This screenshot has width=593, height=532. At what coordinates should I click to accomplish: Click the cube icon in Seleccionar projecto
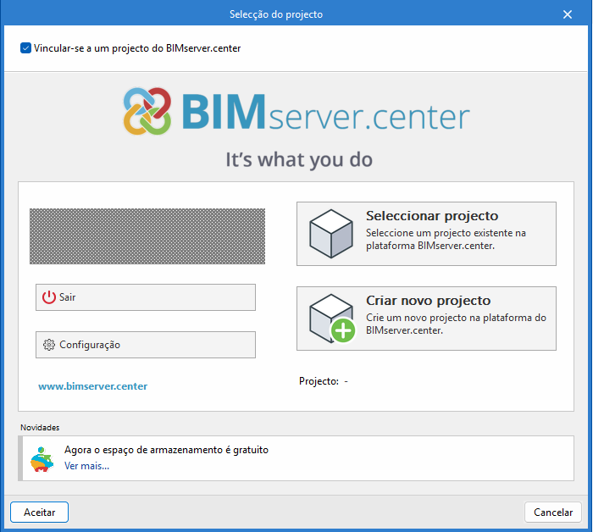[x=331, y=234]
